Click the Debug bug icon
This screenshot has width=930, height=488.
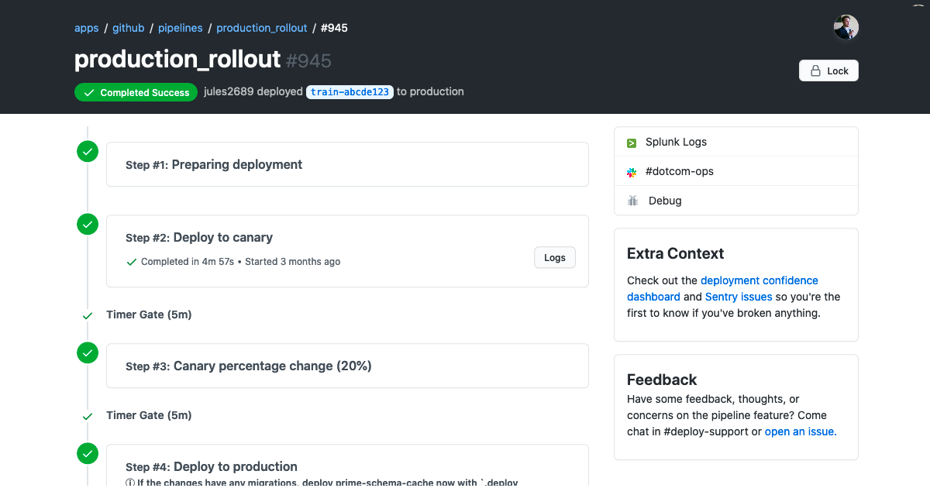pos(632,201)
